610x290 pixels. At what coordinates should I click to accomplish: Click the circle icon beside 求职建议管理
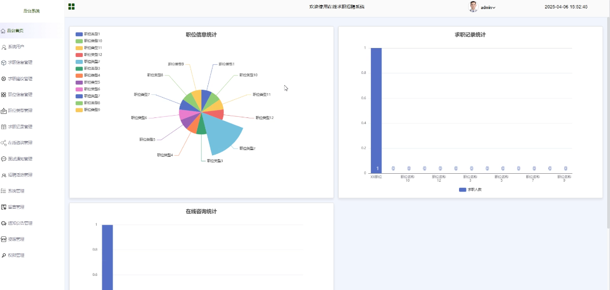pyautogui.click(x=4, y=79)
